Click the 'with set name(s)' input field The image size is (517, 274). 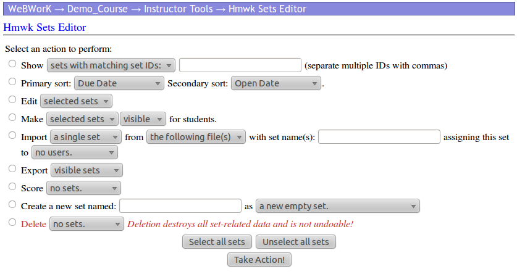coord(379,136)
